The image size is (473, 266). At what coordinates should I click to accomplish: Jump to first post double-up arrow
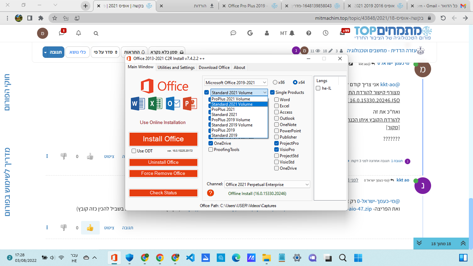click(x=463, y=243)
